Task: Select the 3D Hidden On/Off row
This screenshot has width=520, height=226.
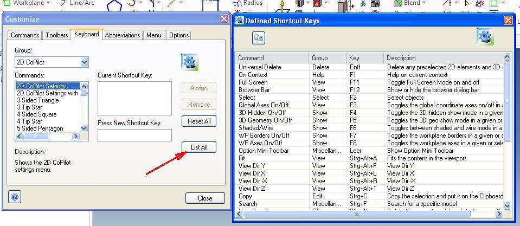Action: click(x=369, y=113)
